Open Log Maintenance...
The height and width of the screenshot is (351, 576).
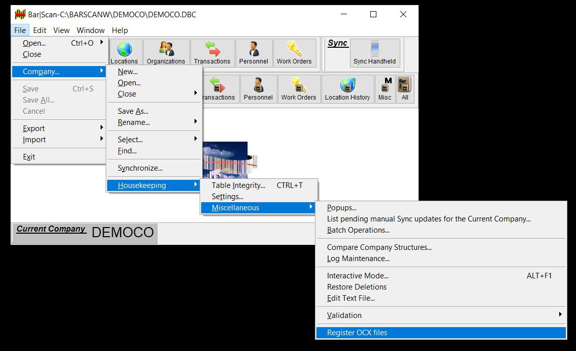tap(441, 259)
